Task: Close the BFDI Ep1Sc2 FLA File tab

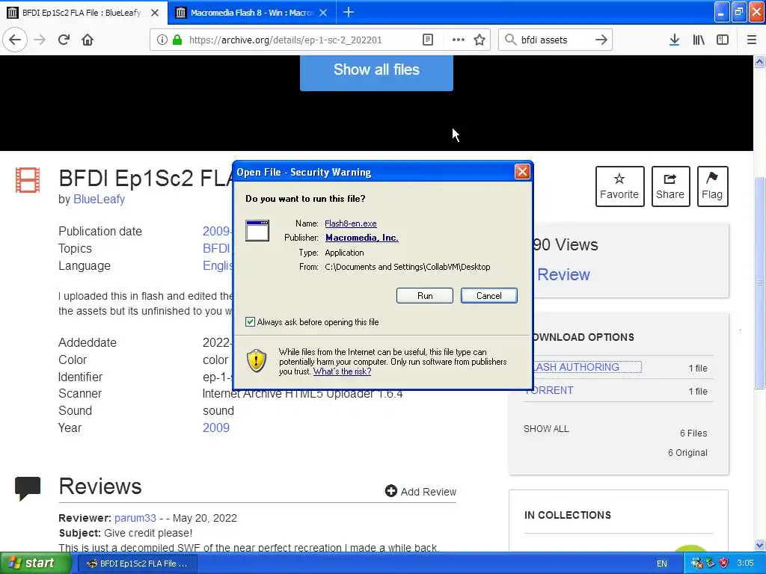Action: 155,13
